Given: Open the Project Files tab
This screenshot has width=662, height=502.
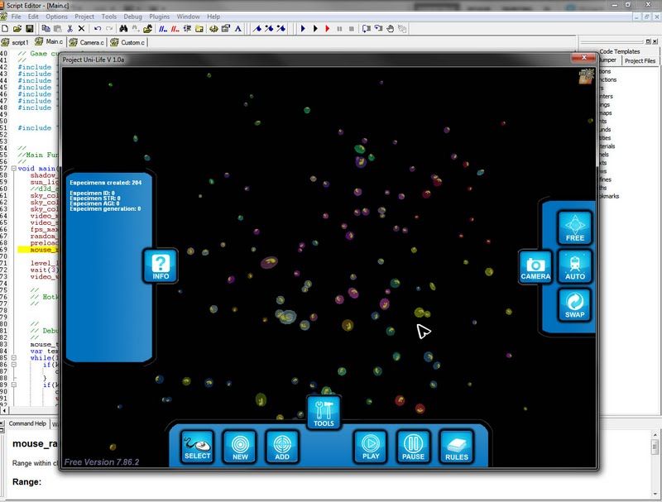Looking at the screenshot, I should click(640, 60).
